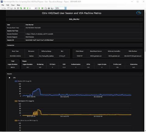The height and width of the screenshot is (132, 146).
Task: Click the printer icon to print
Action: pyautogui.click(x=49, y=8)
